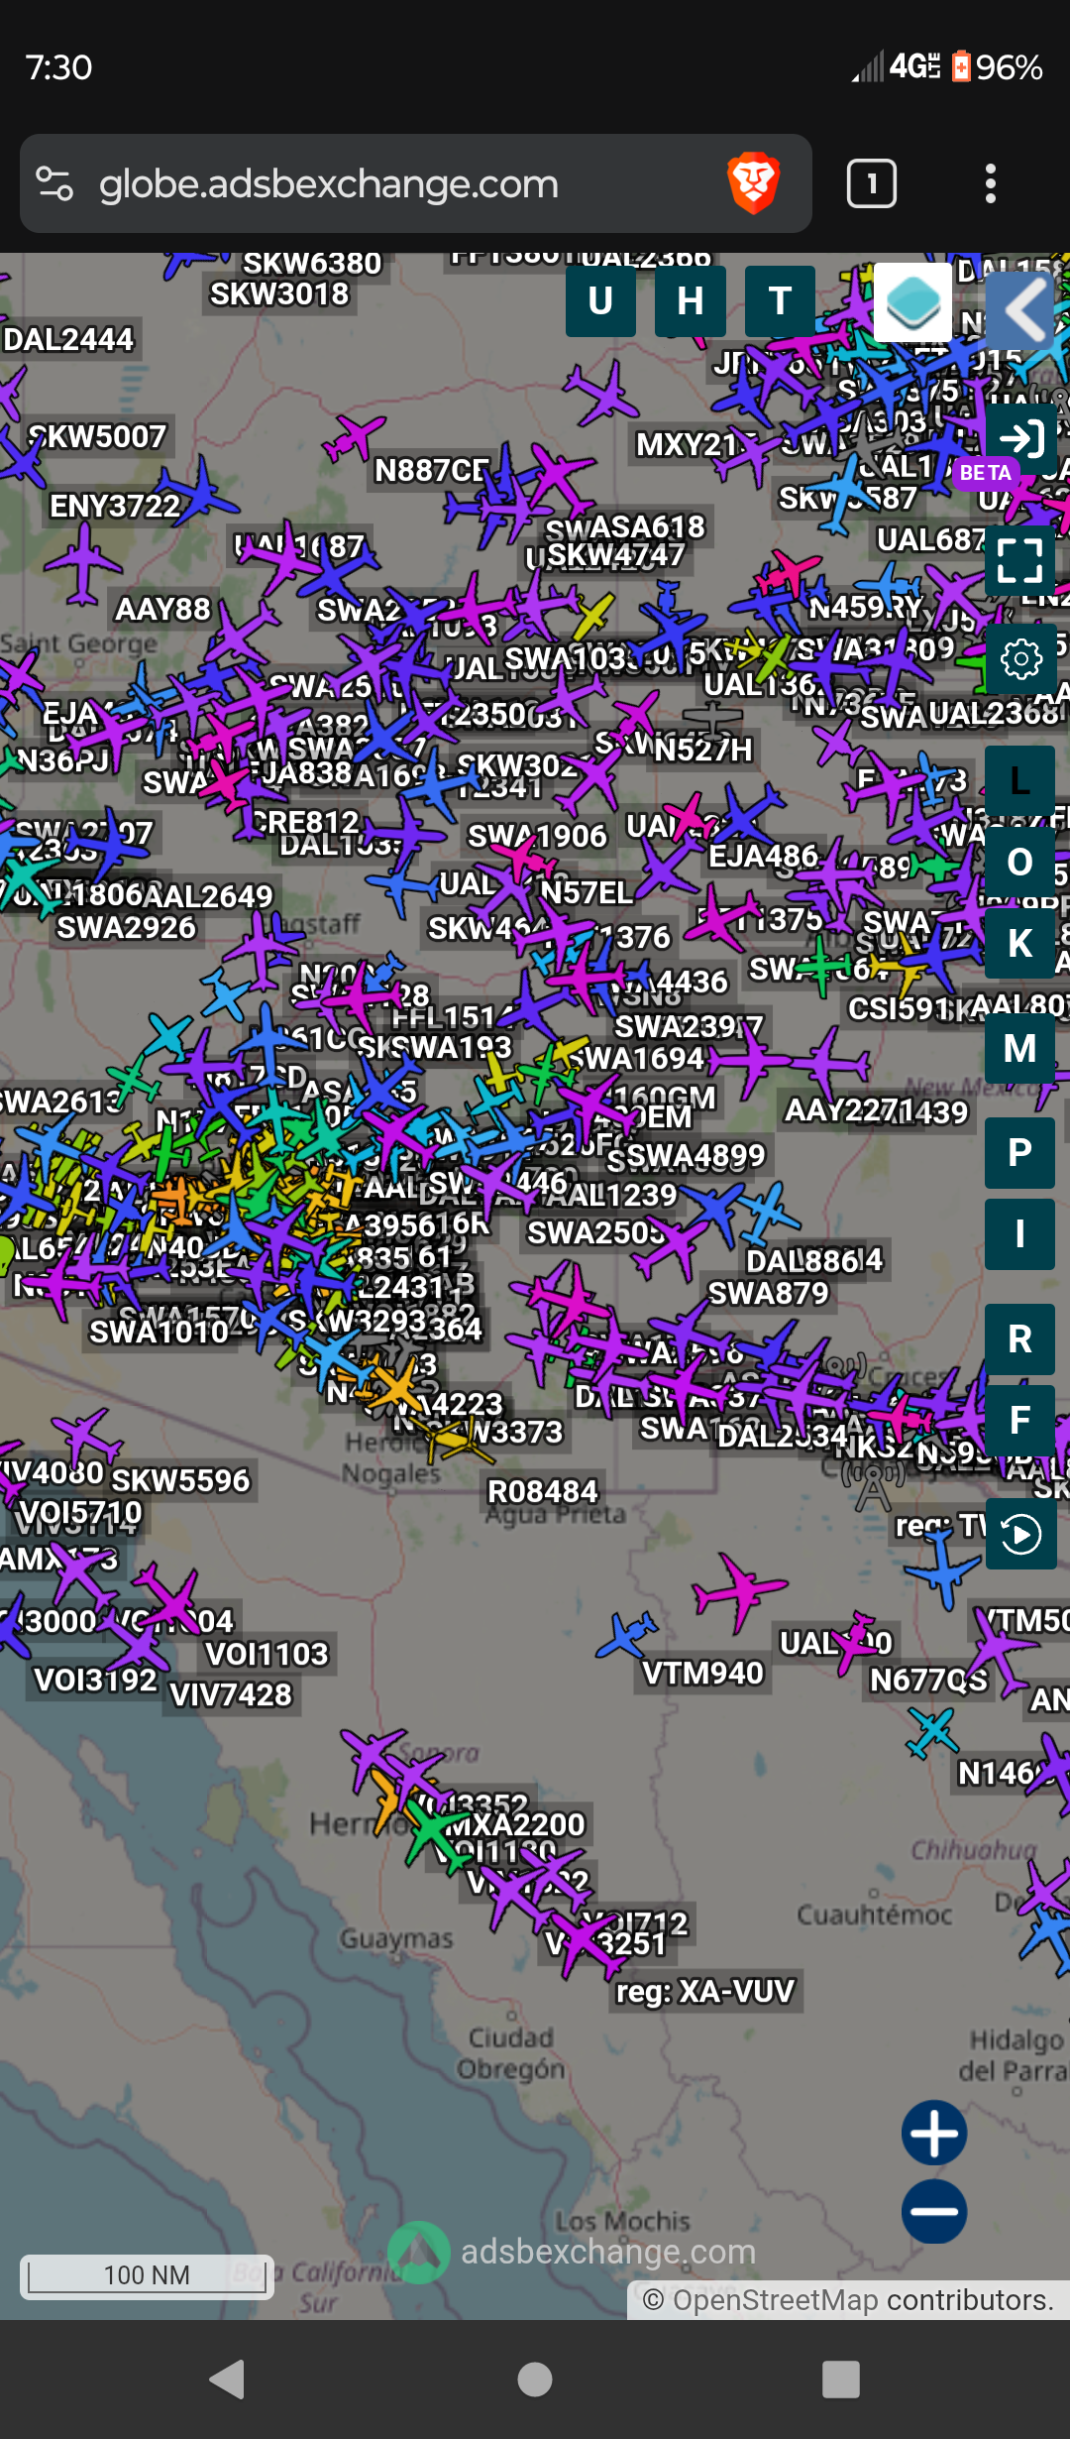Select aircraft labeled N887CD
1070x2439 pixels.
click(431, 470)
